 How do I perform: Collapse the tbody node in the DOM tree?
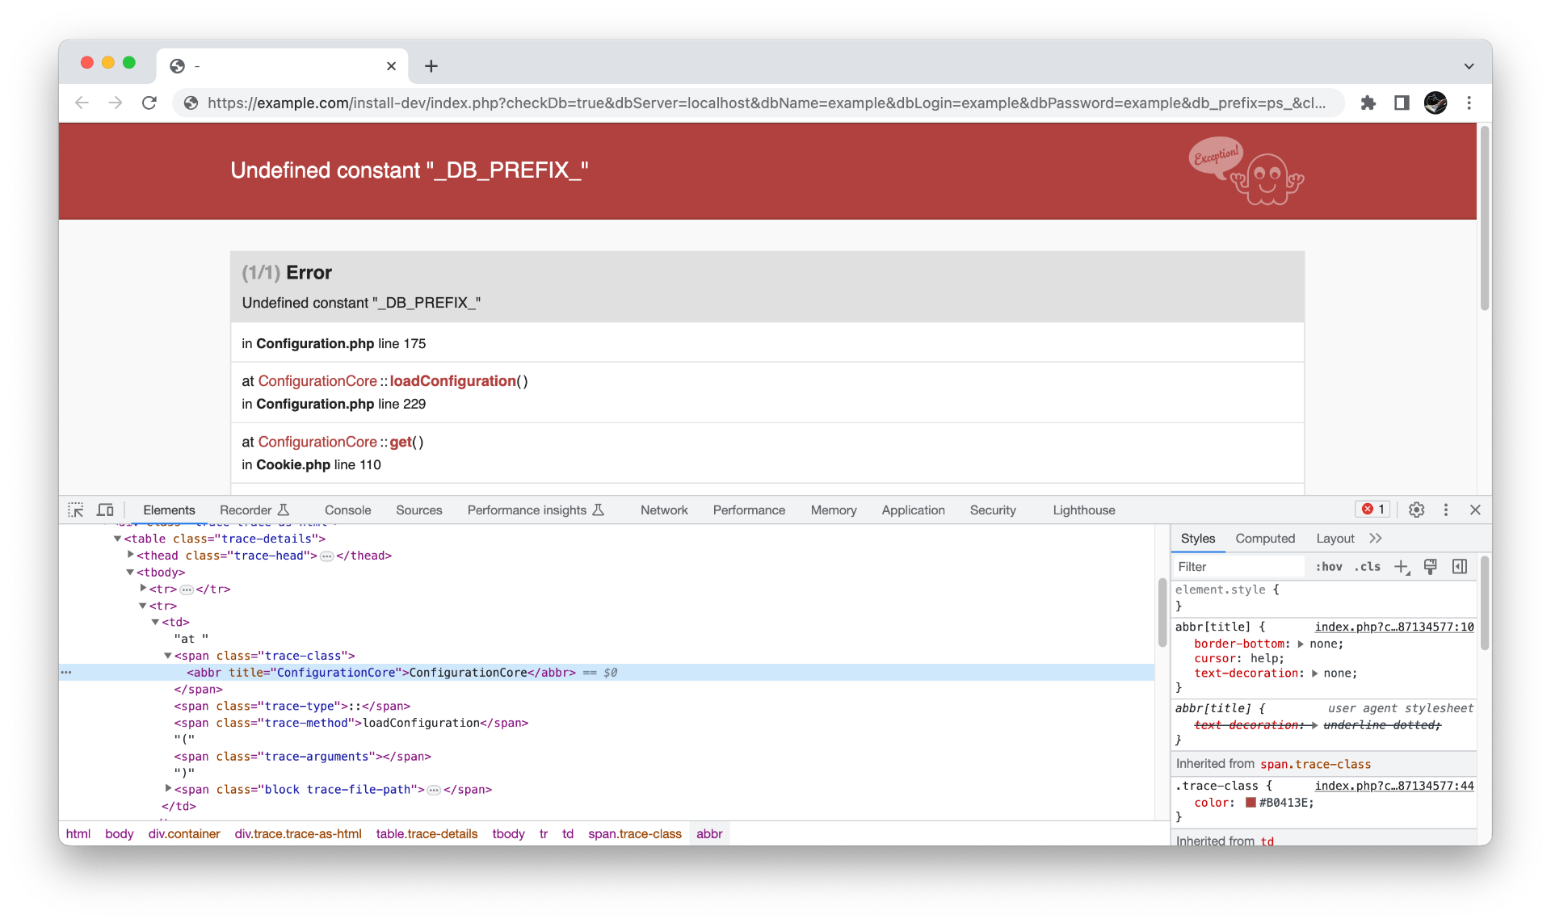(130, 572)
